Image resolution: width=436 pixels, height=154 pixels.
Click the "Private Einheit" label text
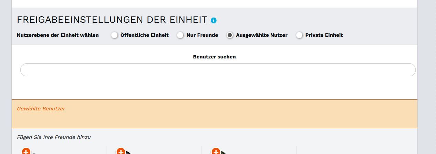(x=324, y=35)
